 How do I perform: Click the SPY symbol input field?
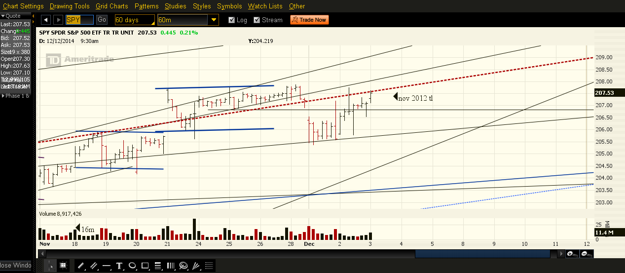80,20
